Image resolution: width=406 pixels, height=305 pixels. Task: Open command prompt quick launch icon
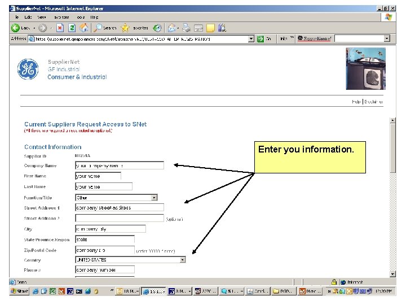click(x=79, y=291)
